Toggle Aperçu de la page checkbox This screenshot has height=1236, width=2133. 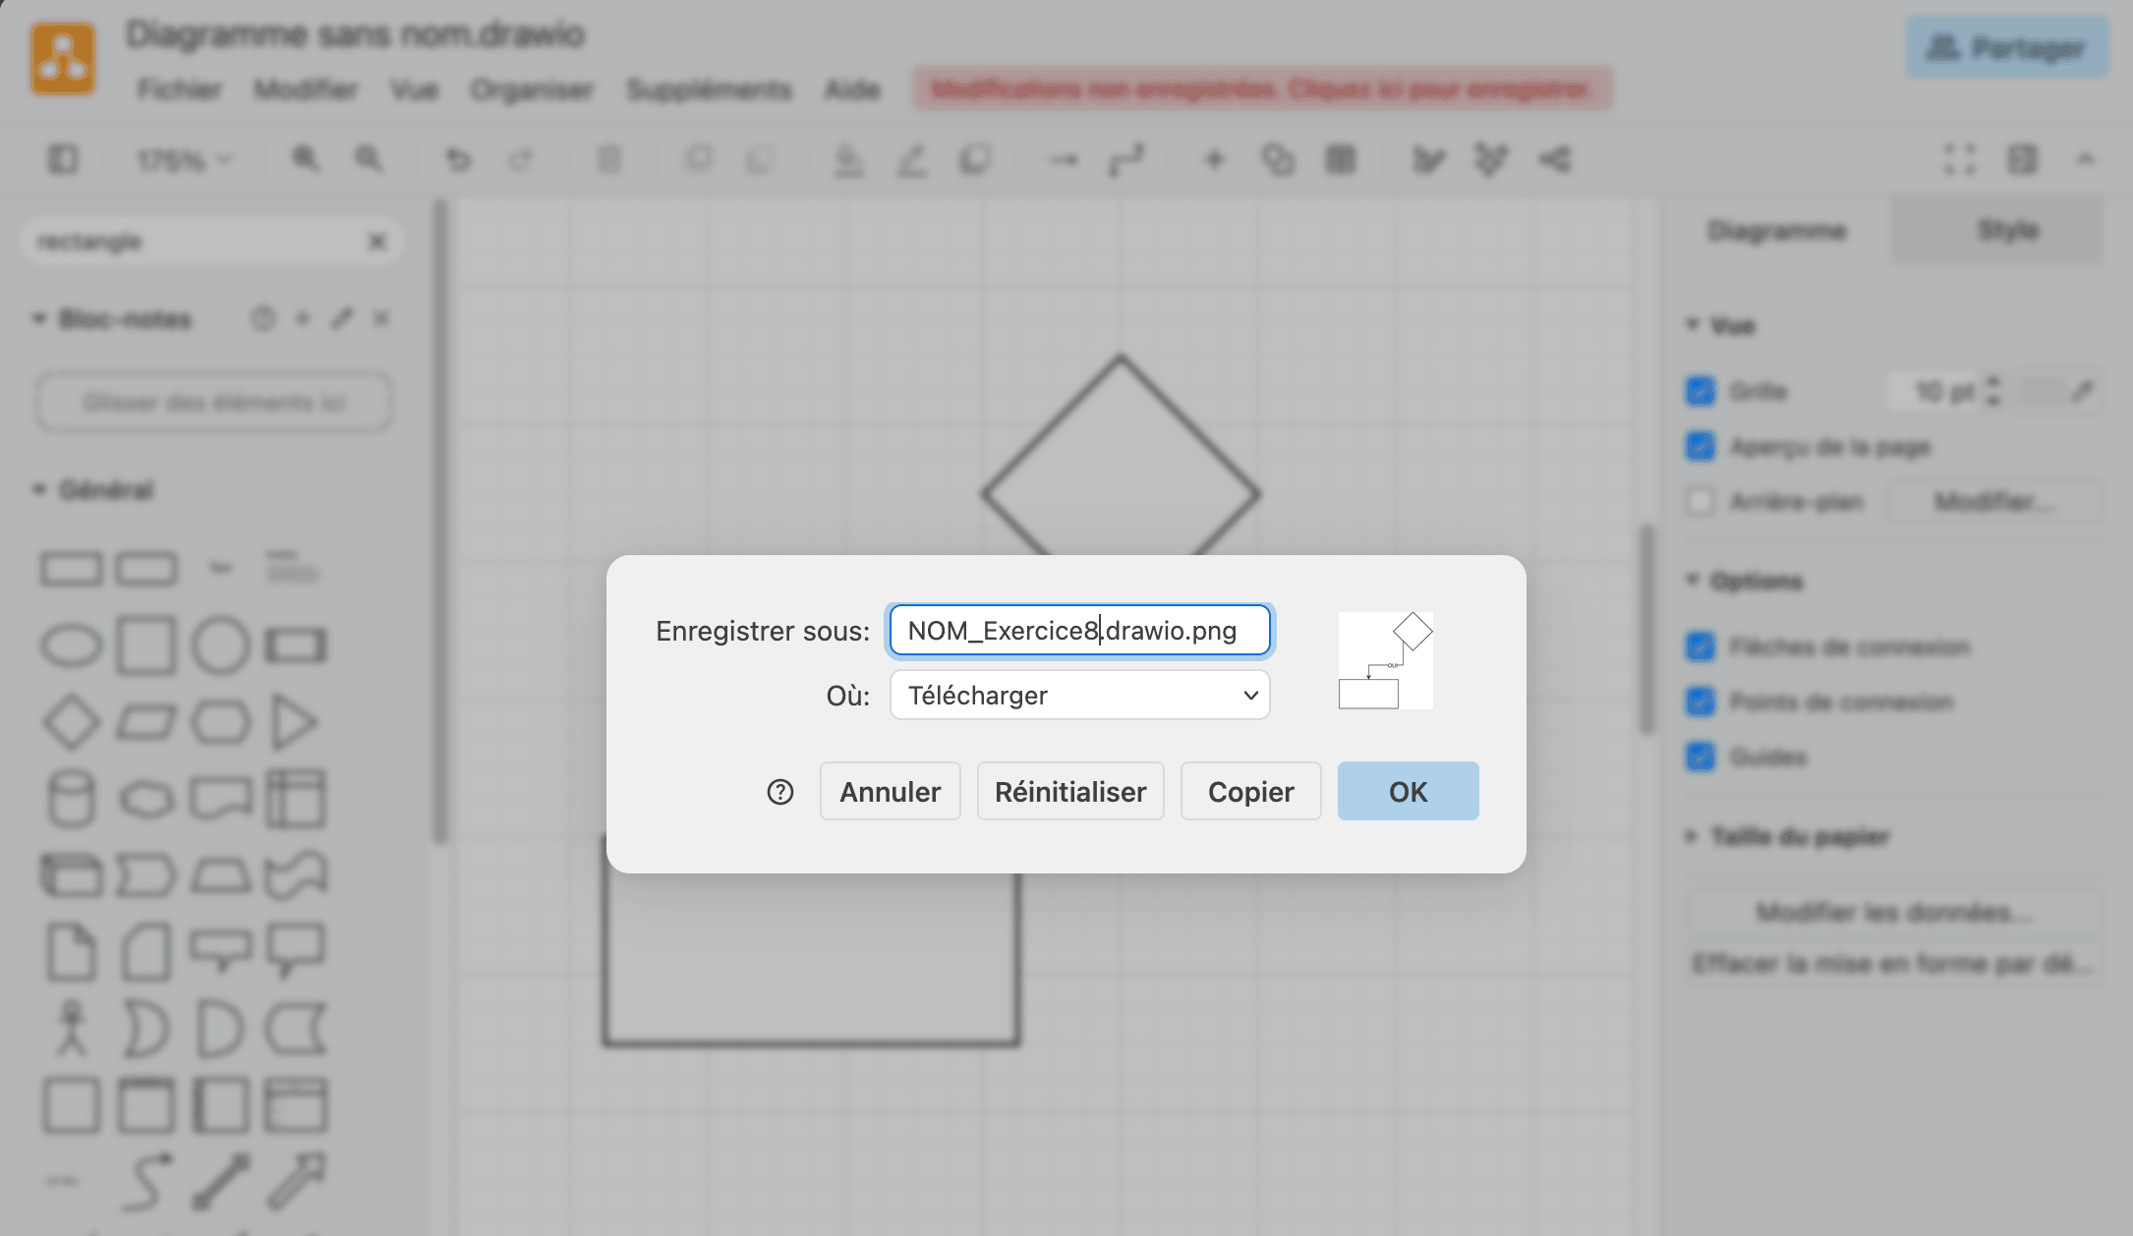pos(1701,446)
